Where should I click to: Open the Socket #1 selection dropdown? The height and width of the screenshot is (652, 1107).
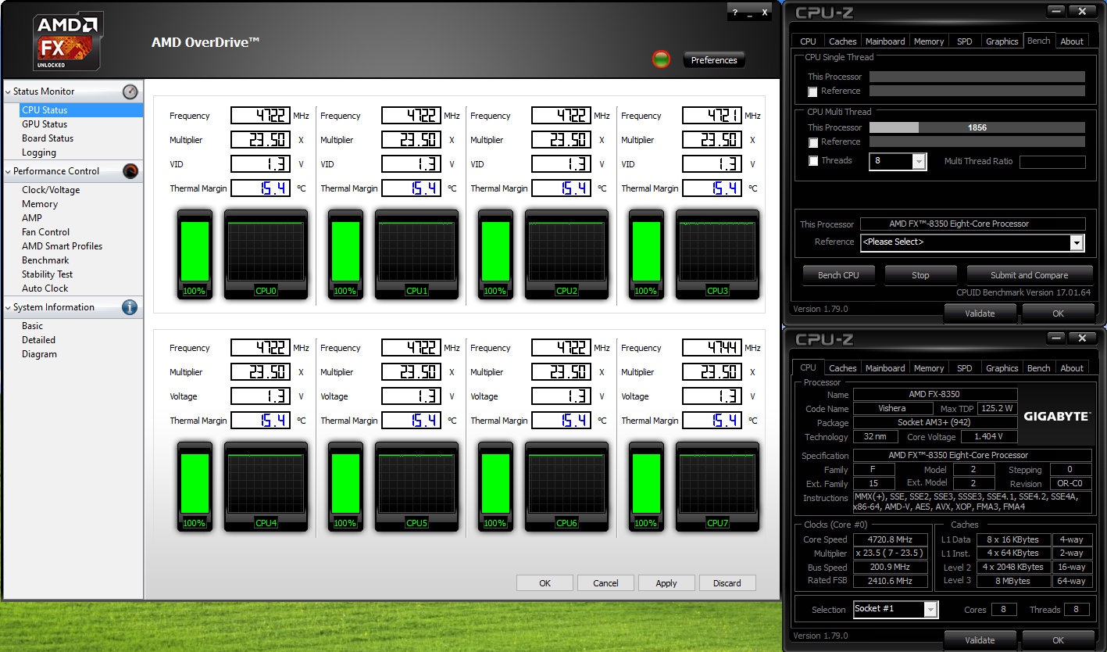930,609
